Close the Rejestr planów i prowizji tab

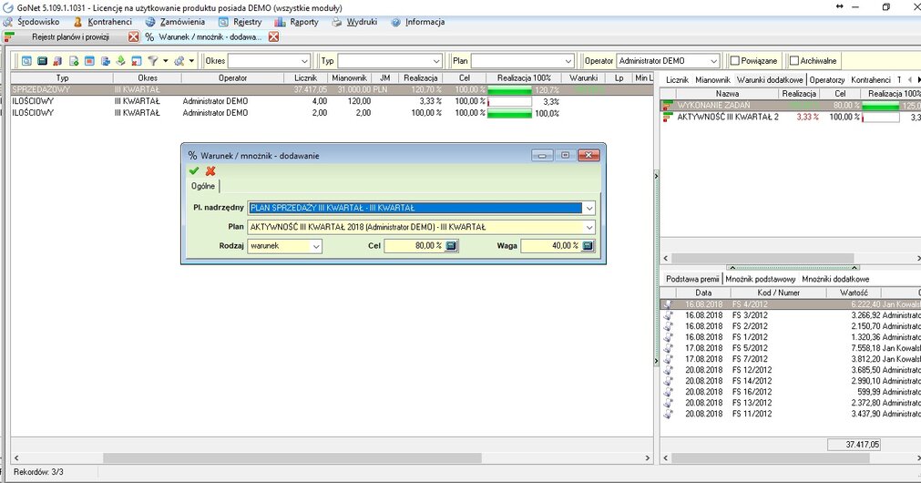pyautogui.click(x=134, y=37)
